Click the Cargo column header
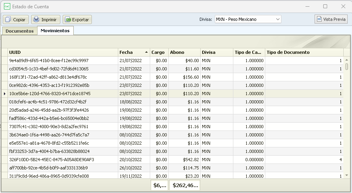Viewport: 352px width, 193px height. pyautogui.click(x=159, y=52)
